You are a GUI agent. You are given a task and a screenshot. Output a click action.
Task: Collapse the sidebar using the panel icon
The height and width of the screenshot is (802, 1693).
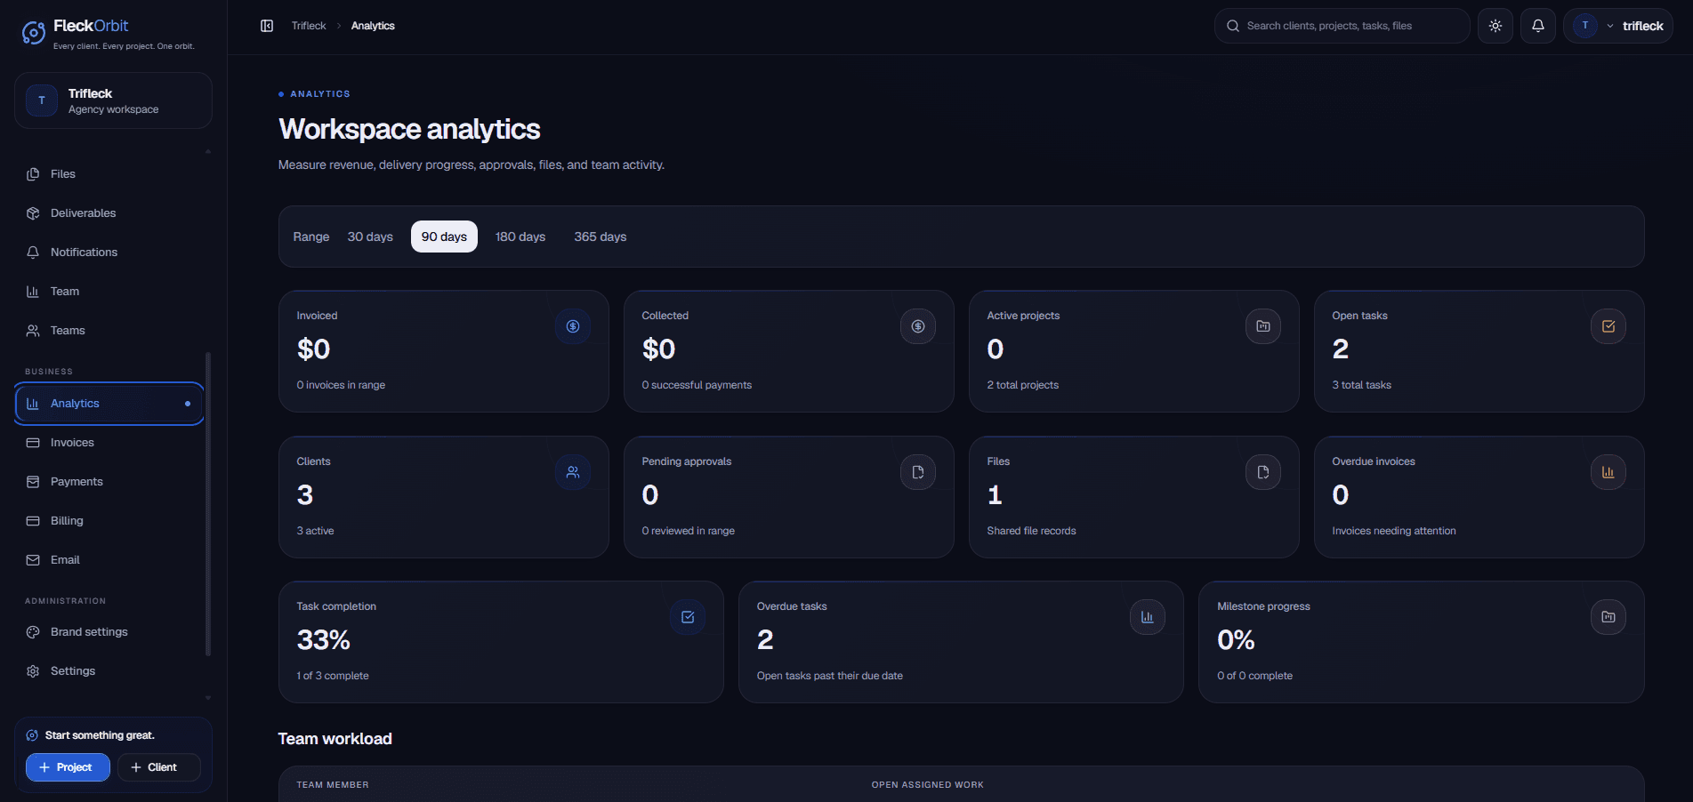tap(267, 26)
